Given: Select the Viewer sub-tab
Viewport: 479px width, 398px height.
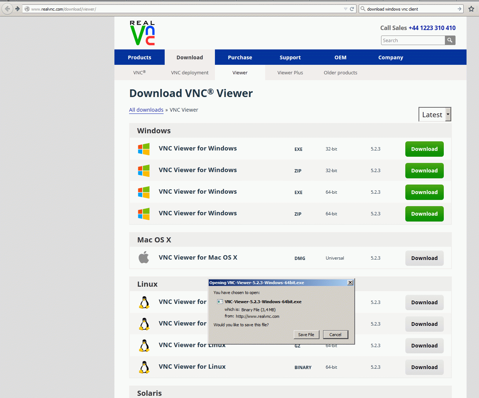Looking at the screenshot, I should (x=240, y=72).
